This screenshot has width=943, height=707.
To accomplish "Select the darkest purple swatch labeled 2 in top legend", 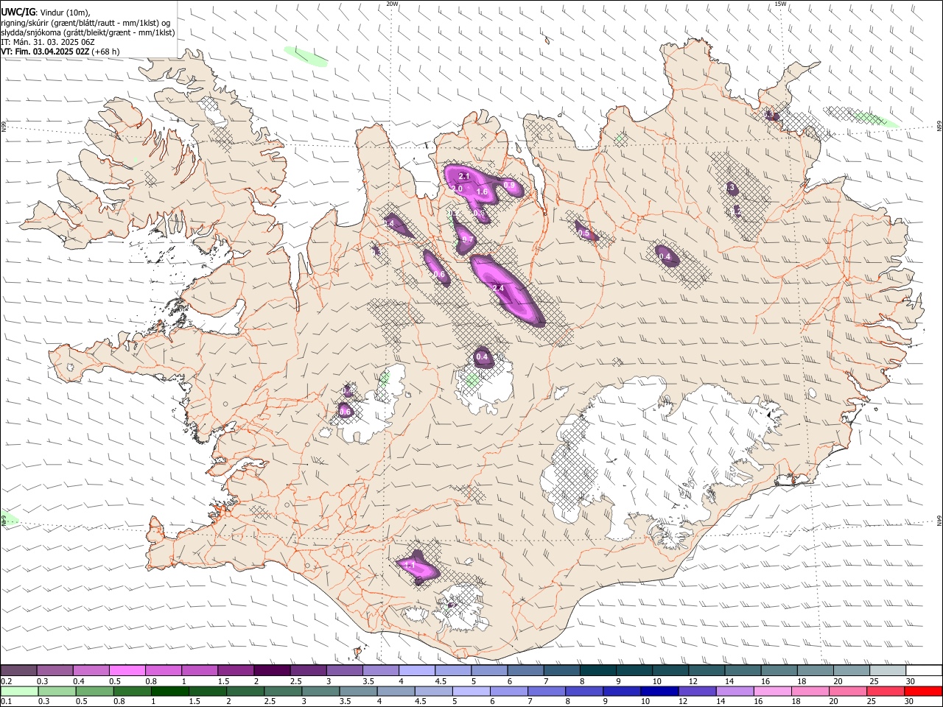I will tap(271, 670).
